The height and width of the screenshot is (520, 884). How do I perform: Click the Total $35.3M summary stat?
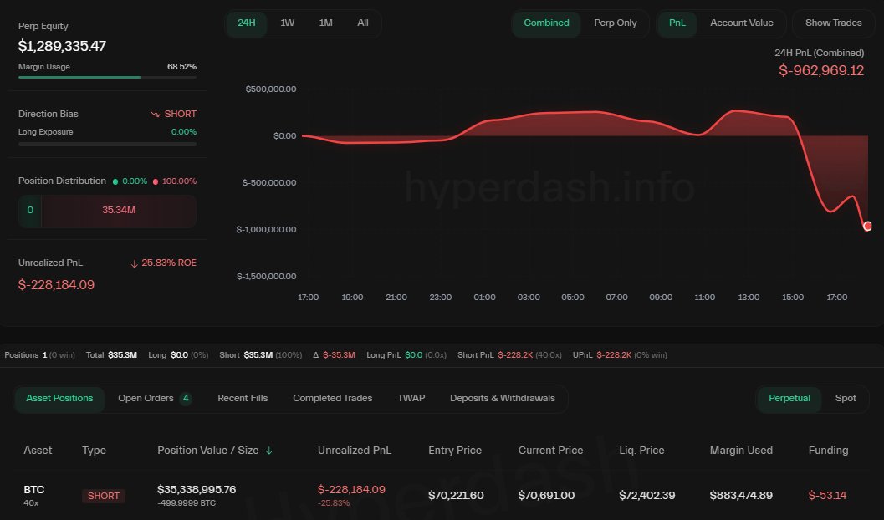pyautogui.click(x=111, y=355)
